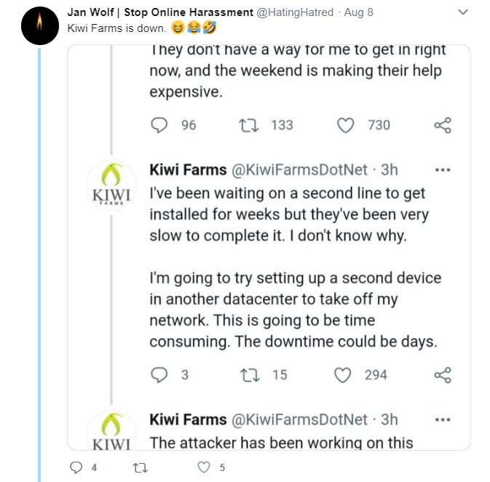Viewport: 490px width, 482px height.
Task: Click heart icon showing 294 likes
Action: (342, 375)
